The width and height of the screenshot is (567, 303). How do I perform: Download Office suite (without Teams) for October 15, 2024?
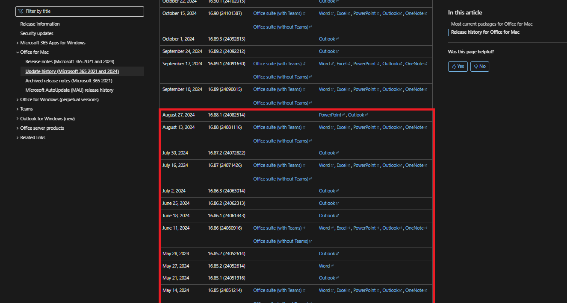pos(283,27)
